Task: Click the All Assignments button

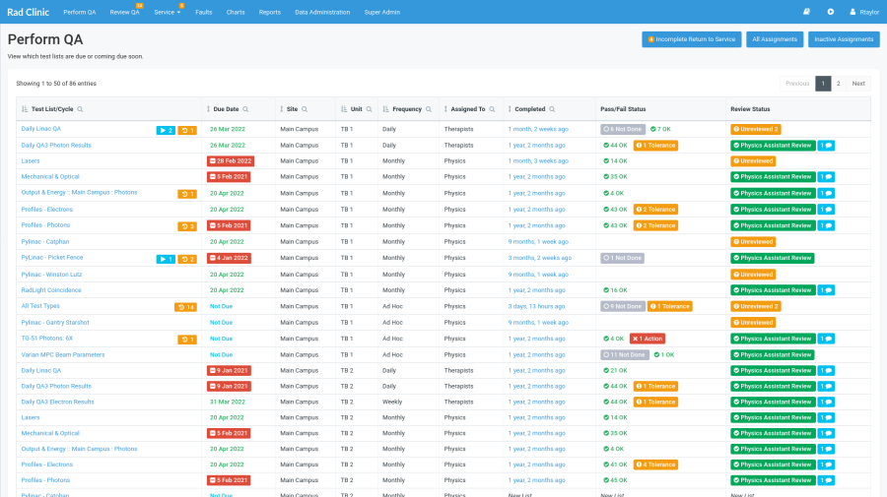Action: (775, 39)
